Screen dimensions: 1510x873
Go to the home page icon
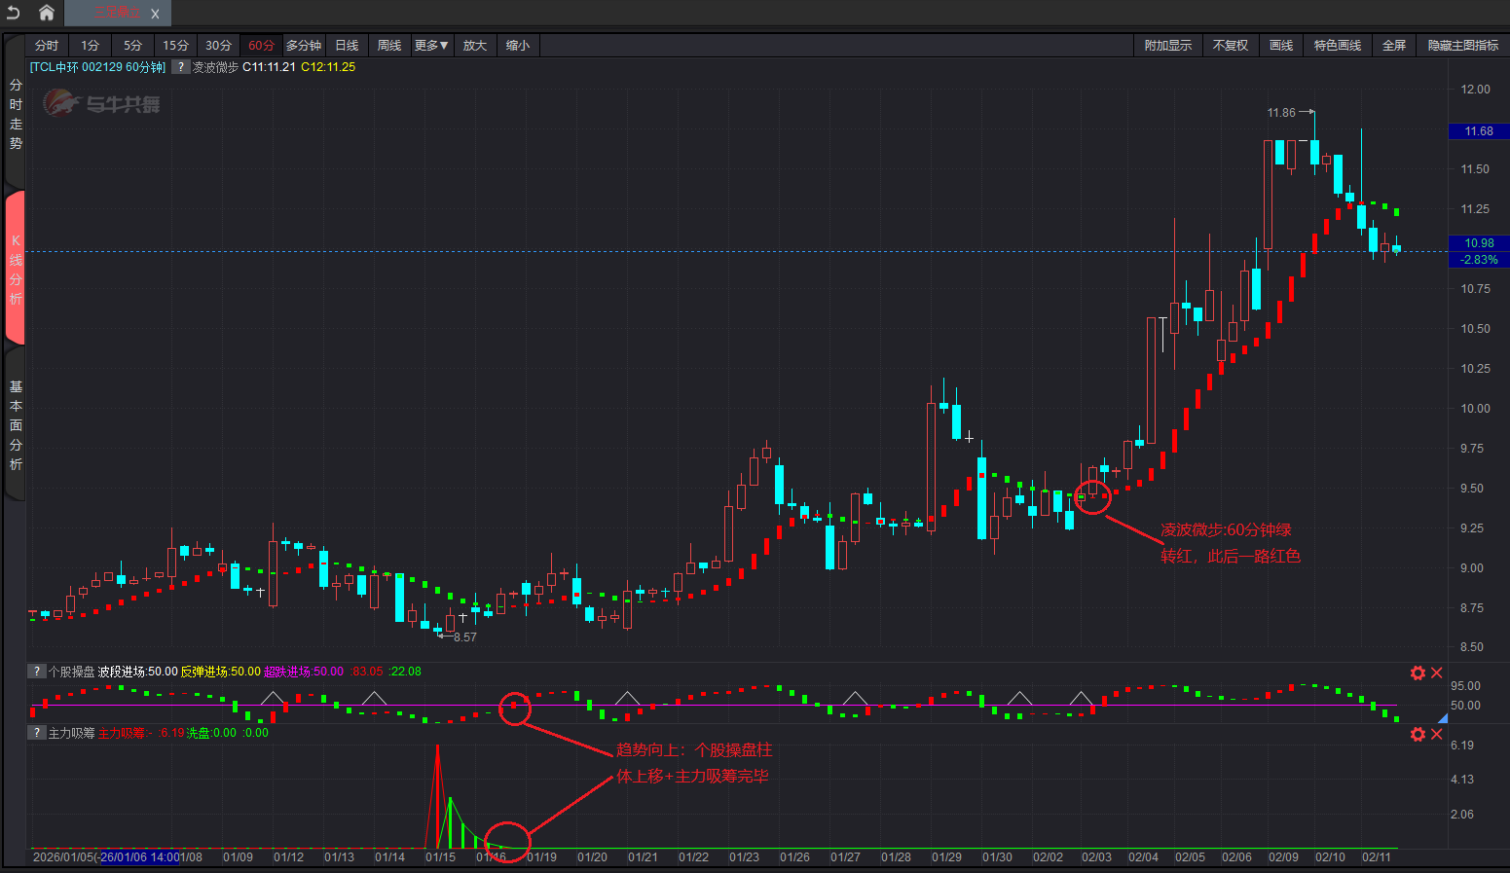coord(46,13)
